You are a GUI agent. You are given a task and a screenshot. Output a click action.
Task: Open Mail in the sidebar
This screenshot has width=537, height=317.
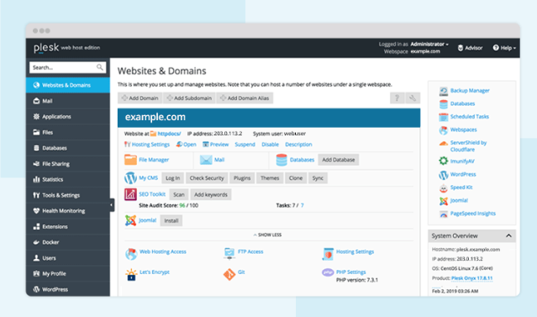click(68, 101)
